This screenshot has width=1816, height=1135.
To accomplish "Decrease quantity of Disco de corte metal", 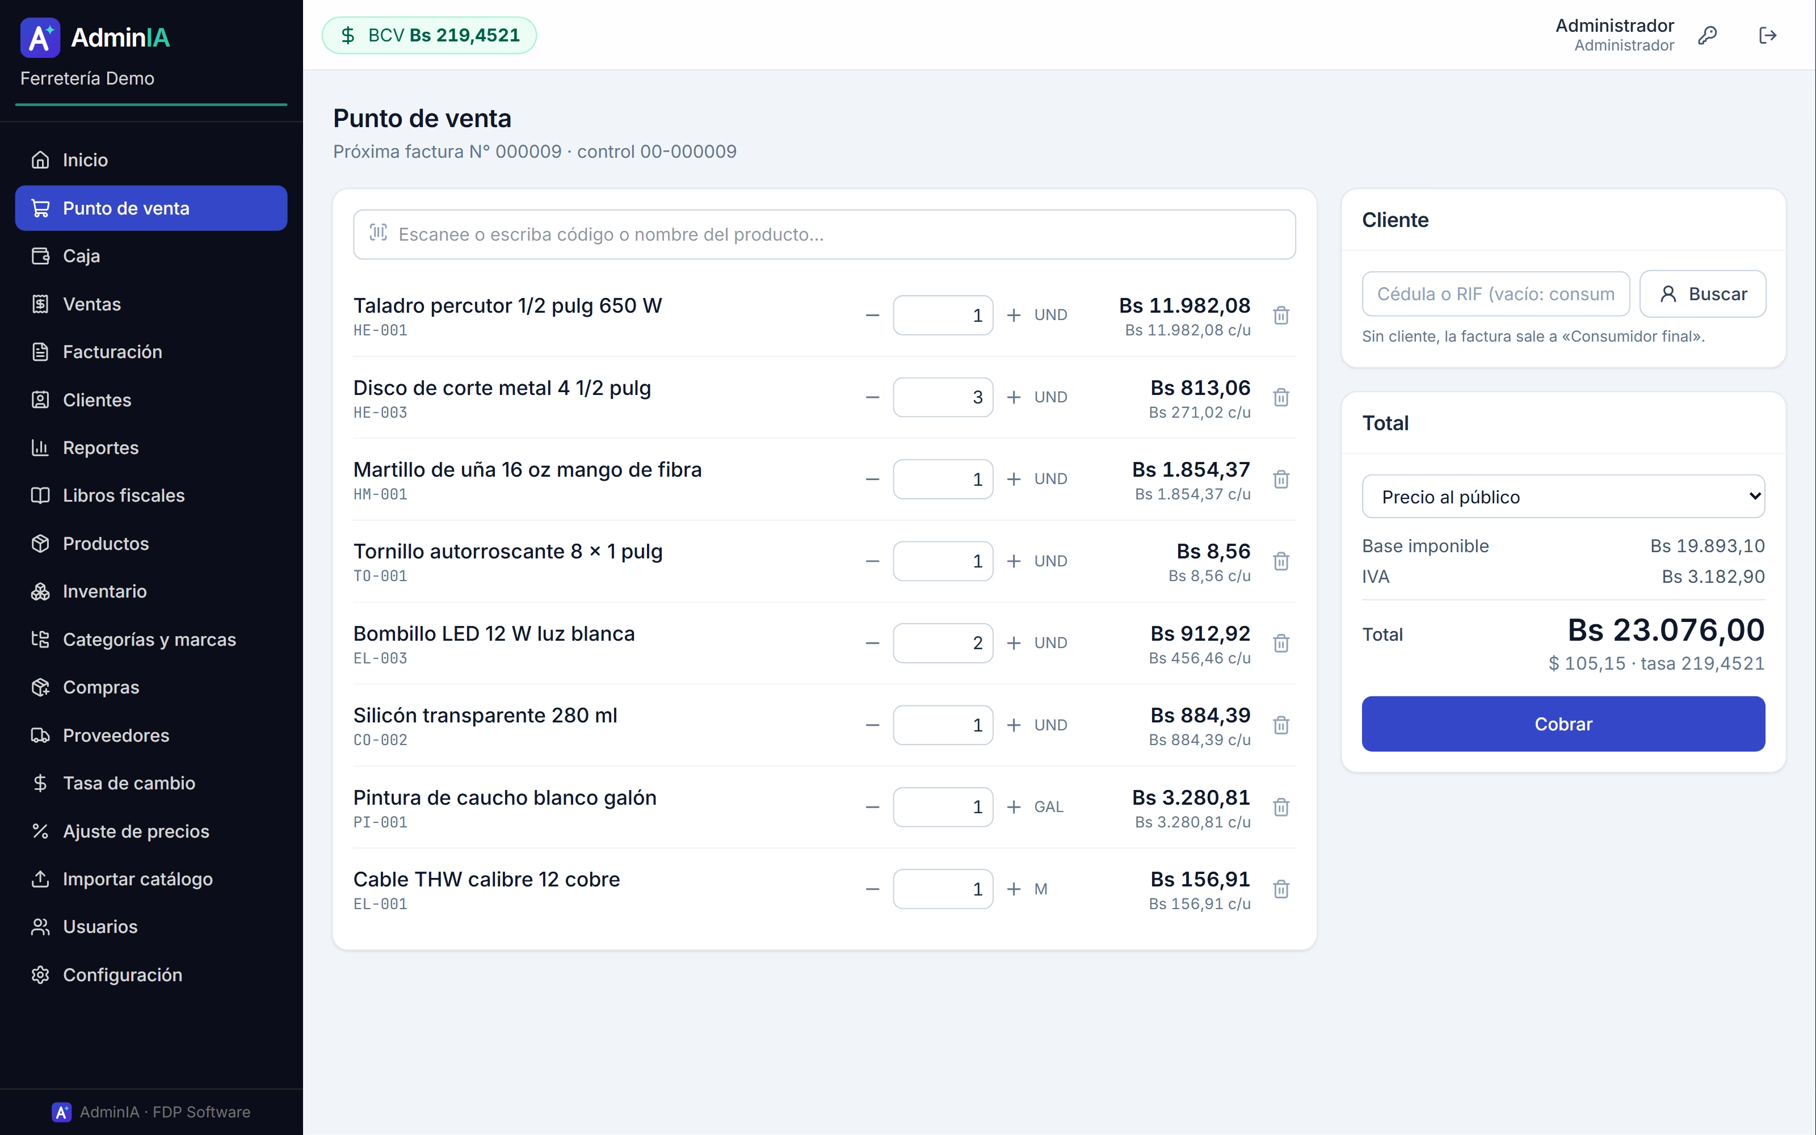I will point(872,397).
